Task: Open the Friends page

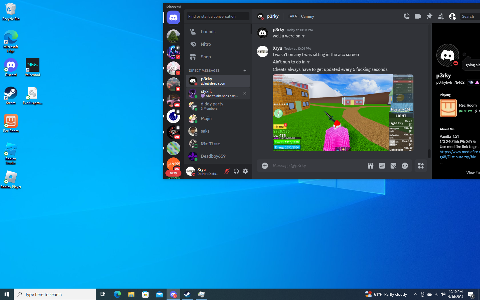Action: [218, 32]
